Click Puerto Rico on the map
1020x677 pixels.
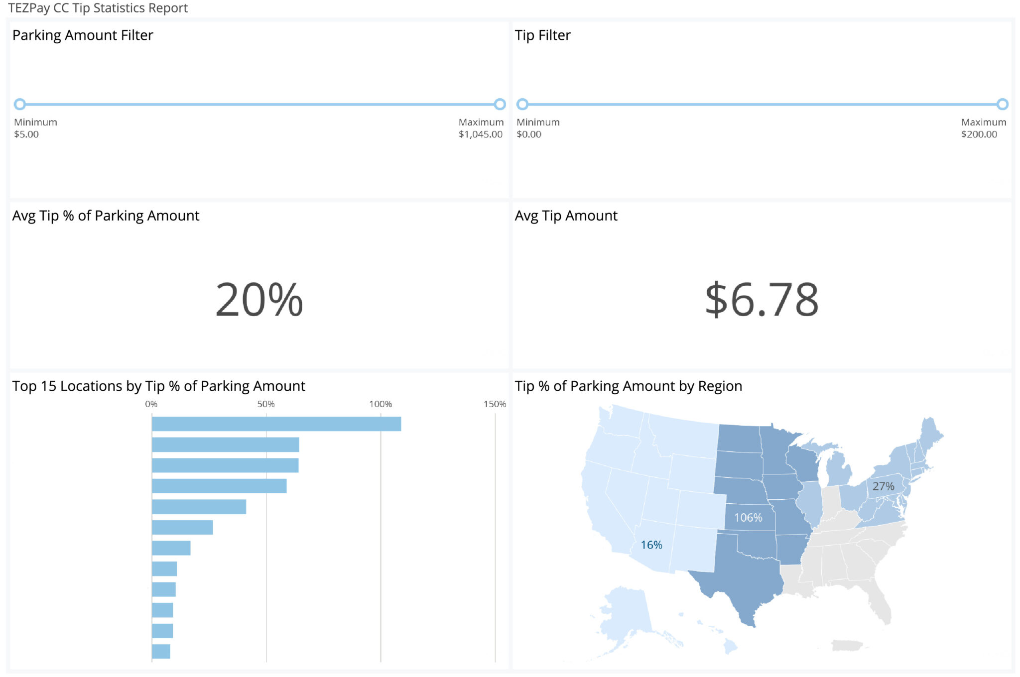pos(846,645)
